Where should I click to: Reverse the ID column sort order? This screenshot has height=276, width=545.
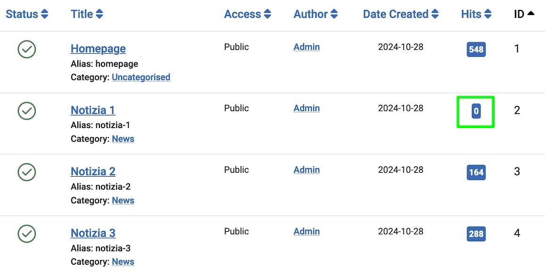524,14
